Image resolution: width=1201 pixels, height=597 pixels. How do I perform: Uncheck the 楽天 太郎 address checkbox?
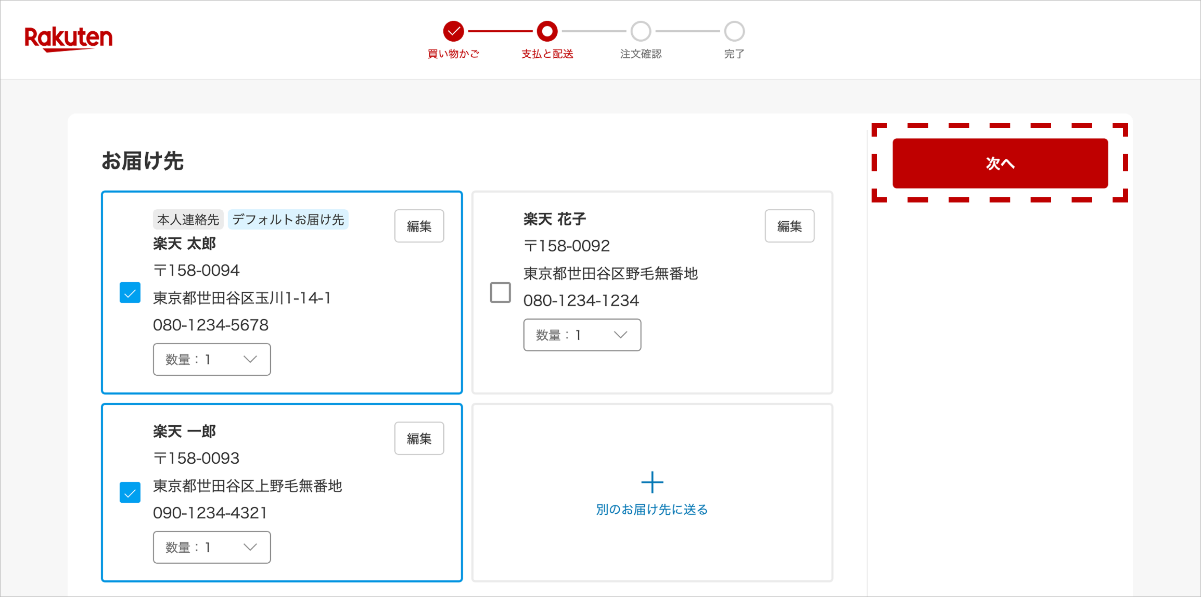(130, 293)
